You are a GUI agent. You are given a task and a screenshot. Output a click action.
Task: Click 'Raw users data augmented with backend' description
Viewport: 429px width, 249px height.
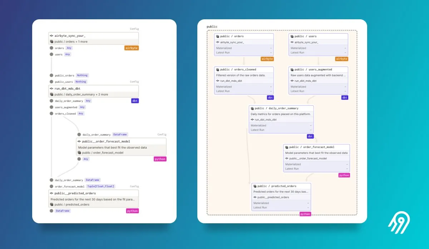pos(317,75)
